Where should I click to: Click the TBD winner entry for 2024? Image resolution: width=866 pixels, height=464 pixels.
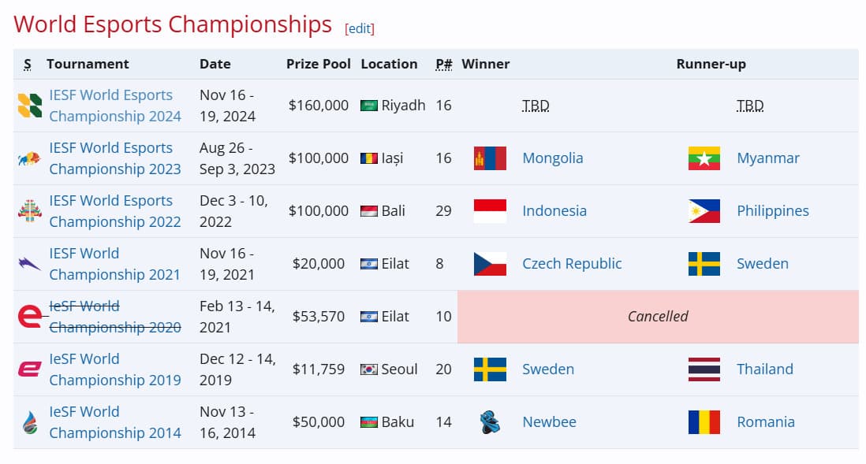pos(536,105)
